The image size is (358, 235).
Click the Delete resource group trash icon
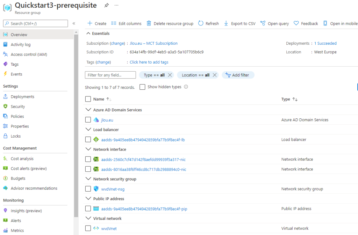(149, 23)
